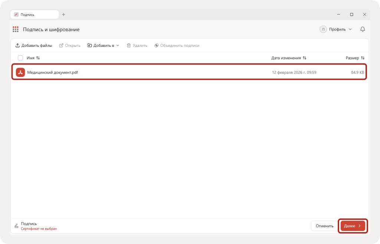Click the PDF icon of Медицинский документ.pdf
This screenshot has width=380, height=244.
coord(20,72)
